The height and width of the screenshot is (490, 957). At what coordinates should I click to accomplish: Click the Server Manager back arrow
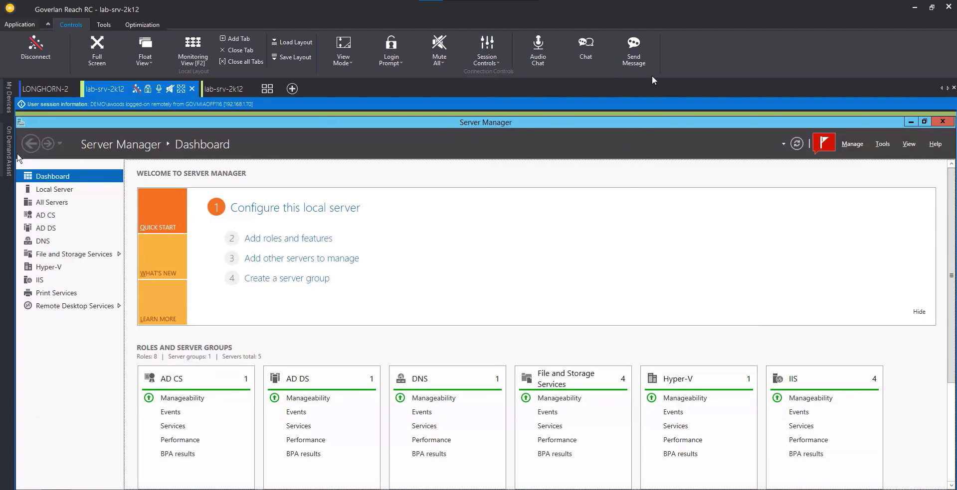(x=30, y=144)
